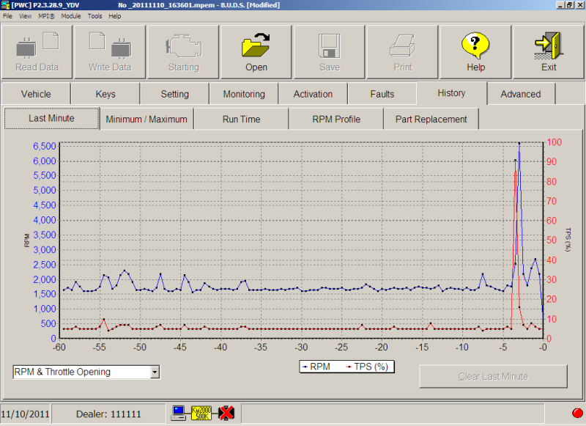Switch to the Keys tab
Screen dimensions: 586x426
point(105,94)
